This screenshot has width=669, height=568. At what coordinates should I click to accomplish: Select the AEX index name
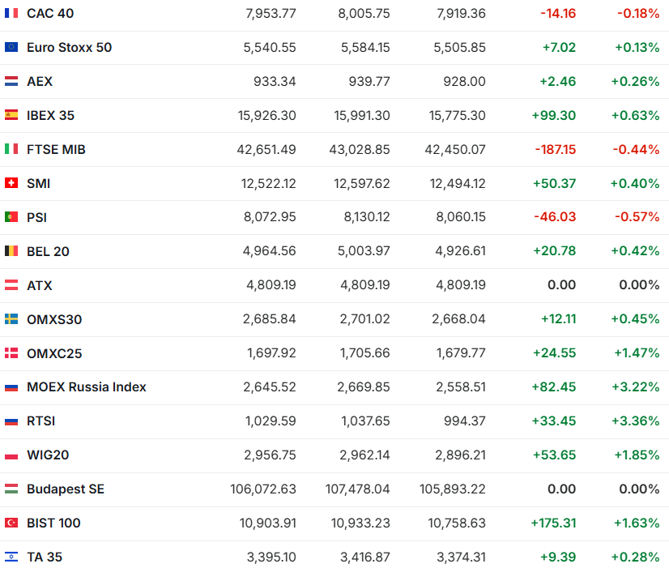pyautogui.click(x=40, y=81)
